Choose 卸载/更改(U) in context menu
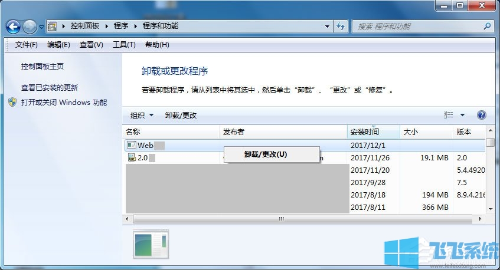The height and width of the screenshot is (270, 500). click(272, 154)
